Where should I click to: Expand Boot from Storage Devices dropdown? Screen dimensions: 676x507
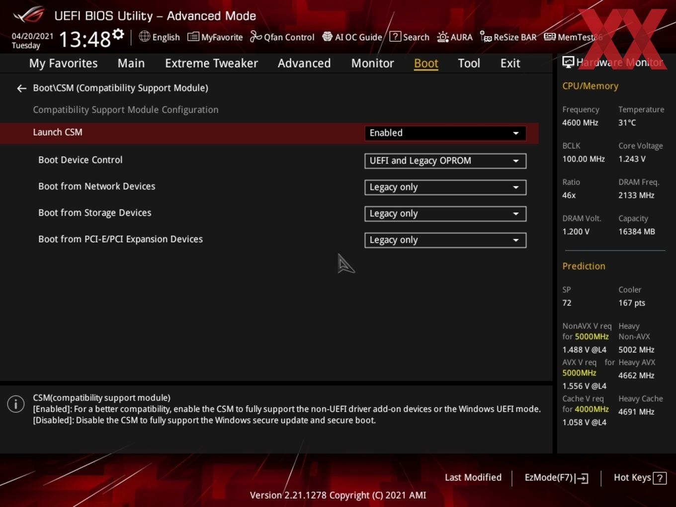[x=445, y=214]
